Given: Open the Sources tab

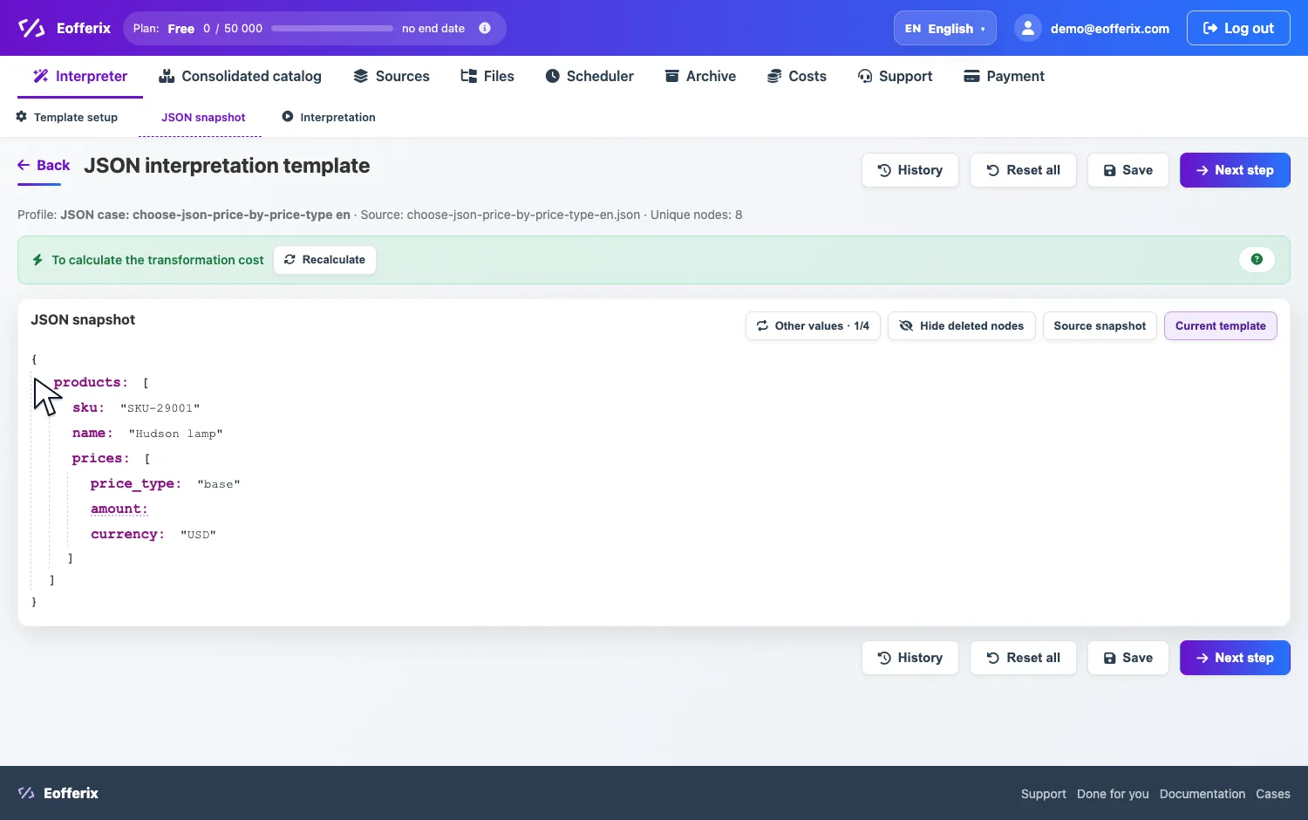Looking at the screenshot, I should tap(392, 77).
